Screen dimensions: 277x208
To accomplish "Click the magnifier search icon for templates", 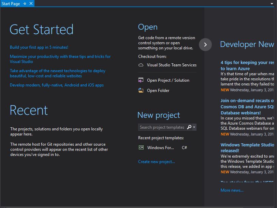I will (189, 127).
